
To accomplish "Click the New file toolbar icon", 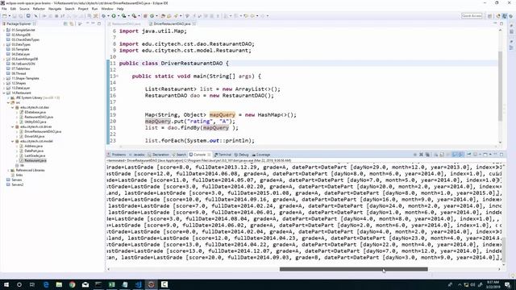I will point(5,16).
